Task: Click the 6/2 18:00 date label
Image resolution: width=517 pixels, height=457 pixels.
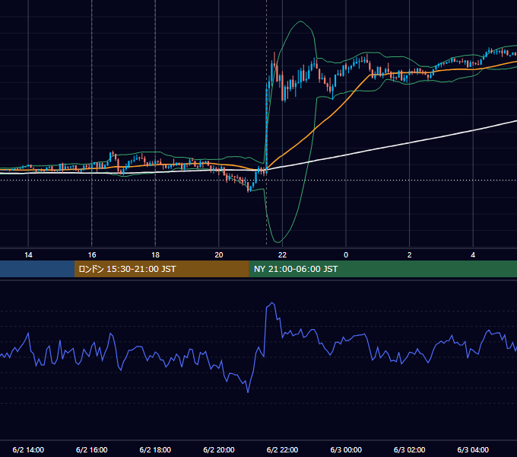Action: [x=155, y=449]
